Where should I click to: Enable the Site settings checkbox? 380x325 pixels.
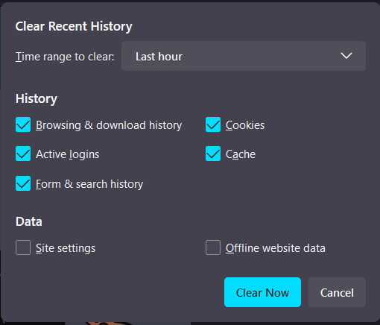point(23,247)
